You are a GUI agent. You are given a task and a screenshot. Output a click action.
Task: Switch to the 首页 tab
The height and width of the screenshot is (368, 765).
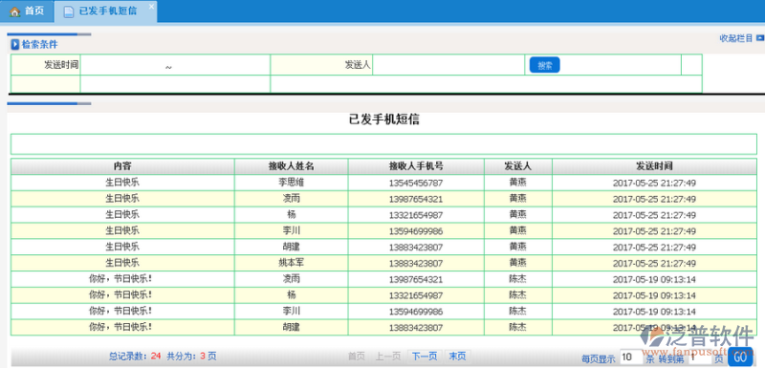click(28, 11)
